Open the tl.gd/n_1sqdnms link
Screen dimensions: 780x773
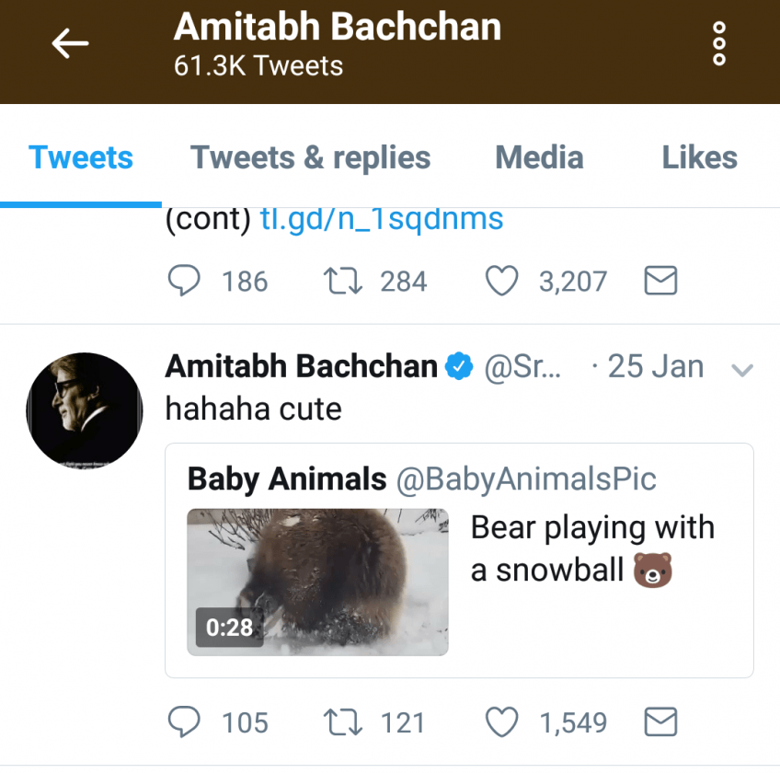[x=381, y=219]
